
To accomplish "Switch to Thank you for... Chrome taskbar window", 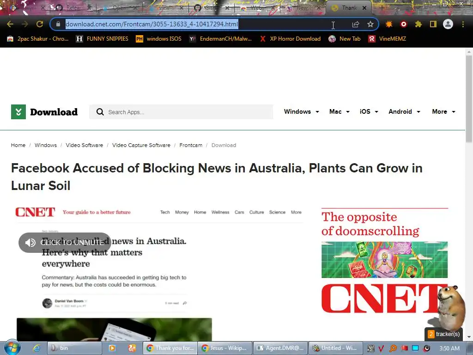I will (170, 348).
